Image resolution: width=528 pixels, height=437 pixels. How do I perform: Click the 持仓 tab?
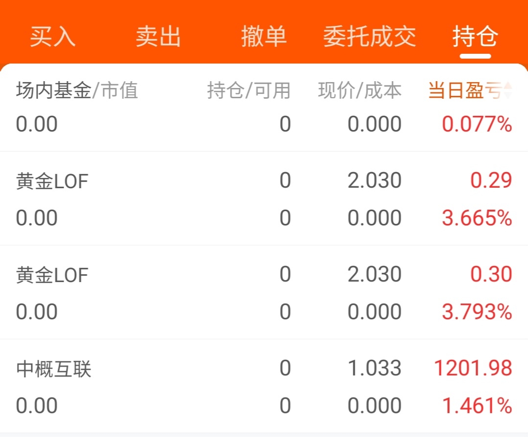[475, 37]
